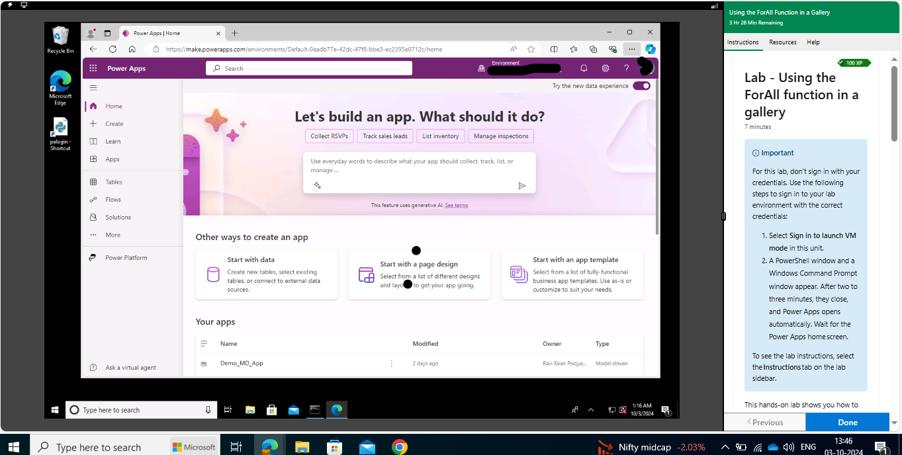Click the Power Apps search box
This screenshot has height=455, width=902.
click(x=309, y=68)
